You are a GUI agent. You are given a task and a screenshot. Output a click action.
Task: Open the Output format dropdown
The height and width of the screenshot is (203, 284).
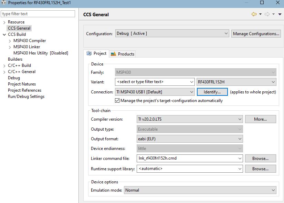[190, 139]
